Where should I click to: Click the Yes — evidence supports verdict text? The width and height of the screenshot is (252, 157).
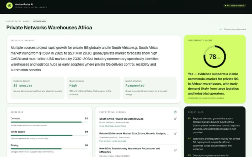[213, 83]
